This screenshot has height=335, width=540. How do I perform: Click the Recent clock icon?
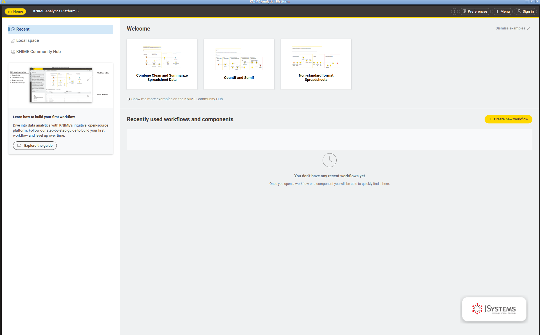13,29
